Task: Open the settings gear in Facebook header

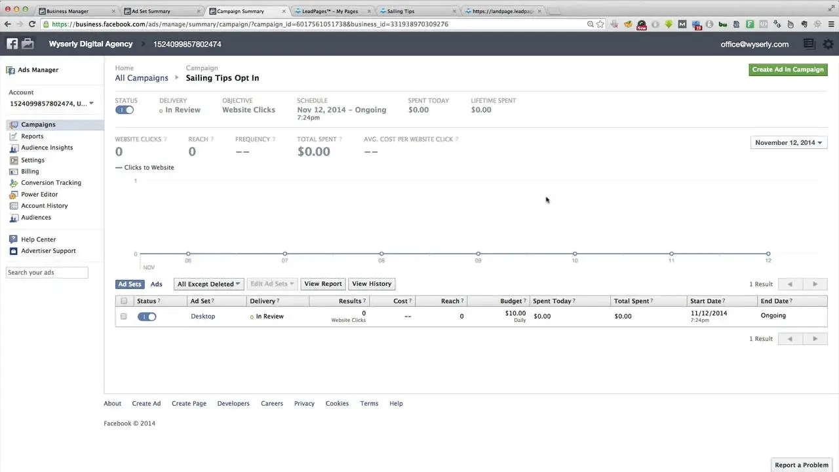Action: (x=829, y=44)
